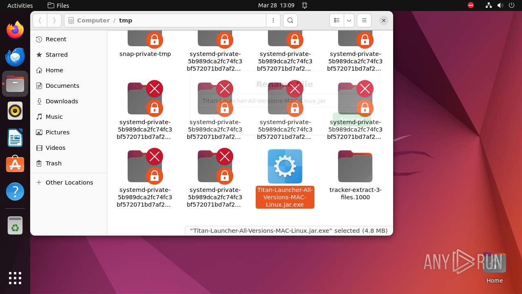This screenshot has width=522, height=294.
Task: Open Videos in the sidebar
Action: point(69,148)
